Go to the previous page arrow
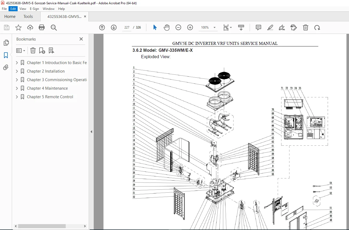The width and height of the screenshot is (349, 230). [x=102, y=27]
